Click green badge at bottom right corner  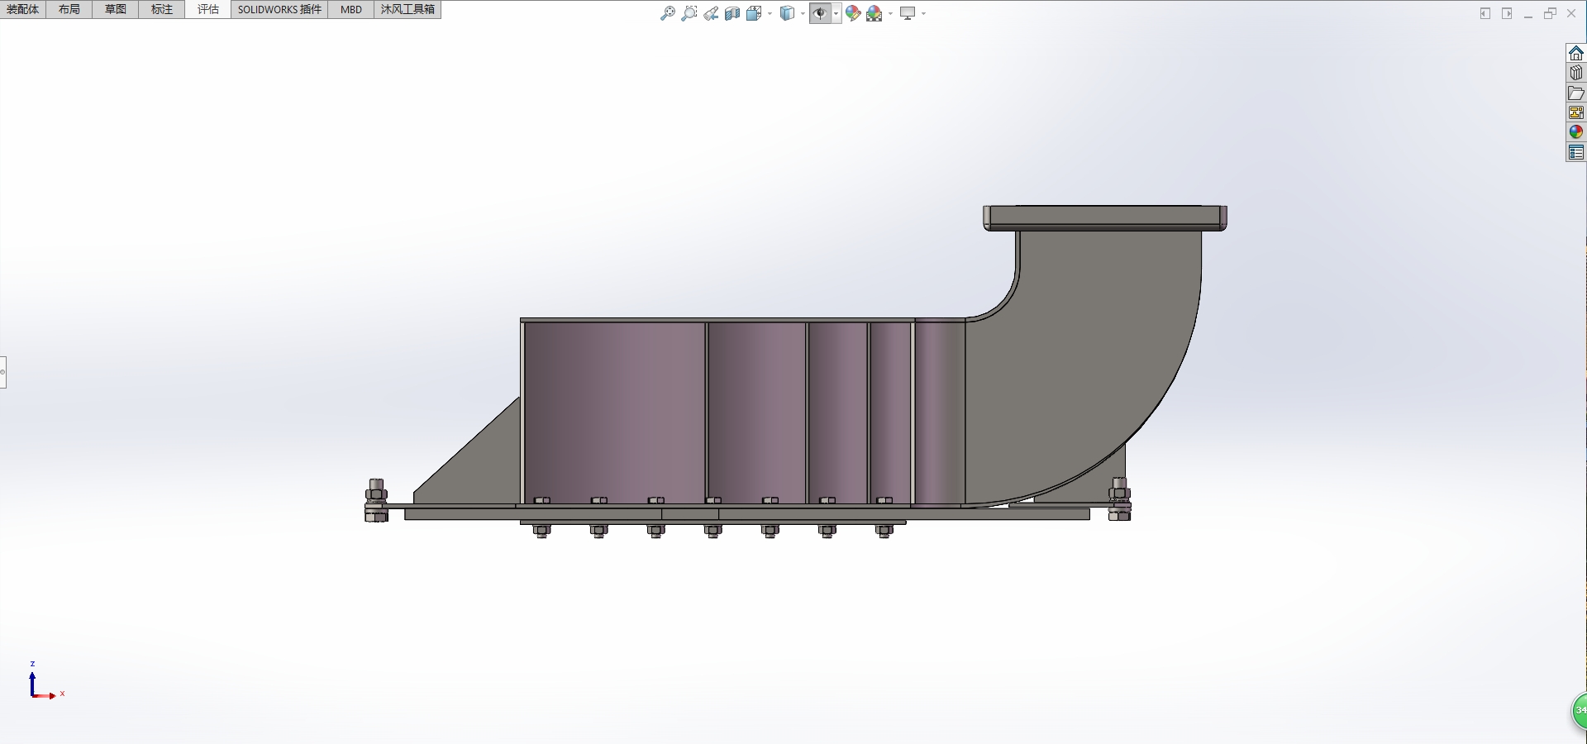pyautogui.click(x=1579, y=711)
